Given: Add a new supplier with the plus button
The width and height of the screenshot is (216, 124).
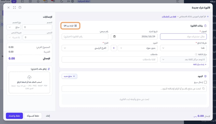Looking at the screenshot, I should click(114, 48).
